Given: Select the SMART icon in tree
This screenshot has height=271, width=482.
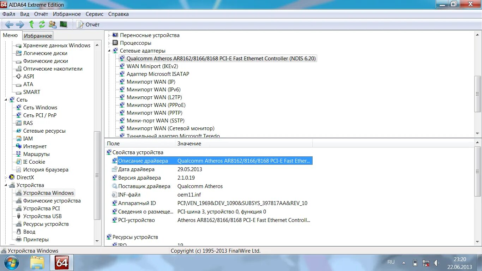Looking at the screenshot, I should coord(19,92).
